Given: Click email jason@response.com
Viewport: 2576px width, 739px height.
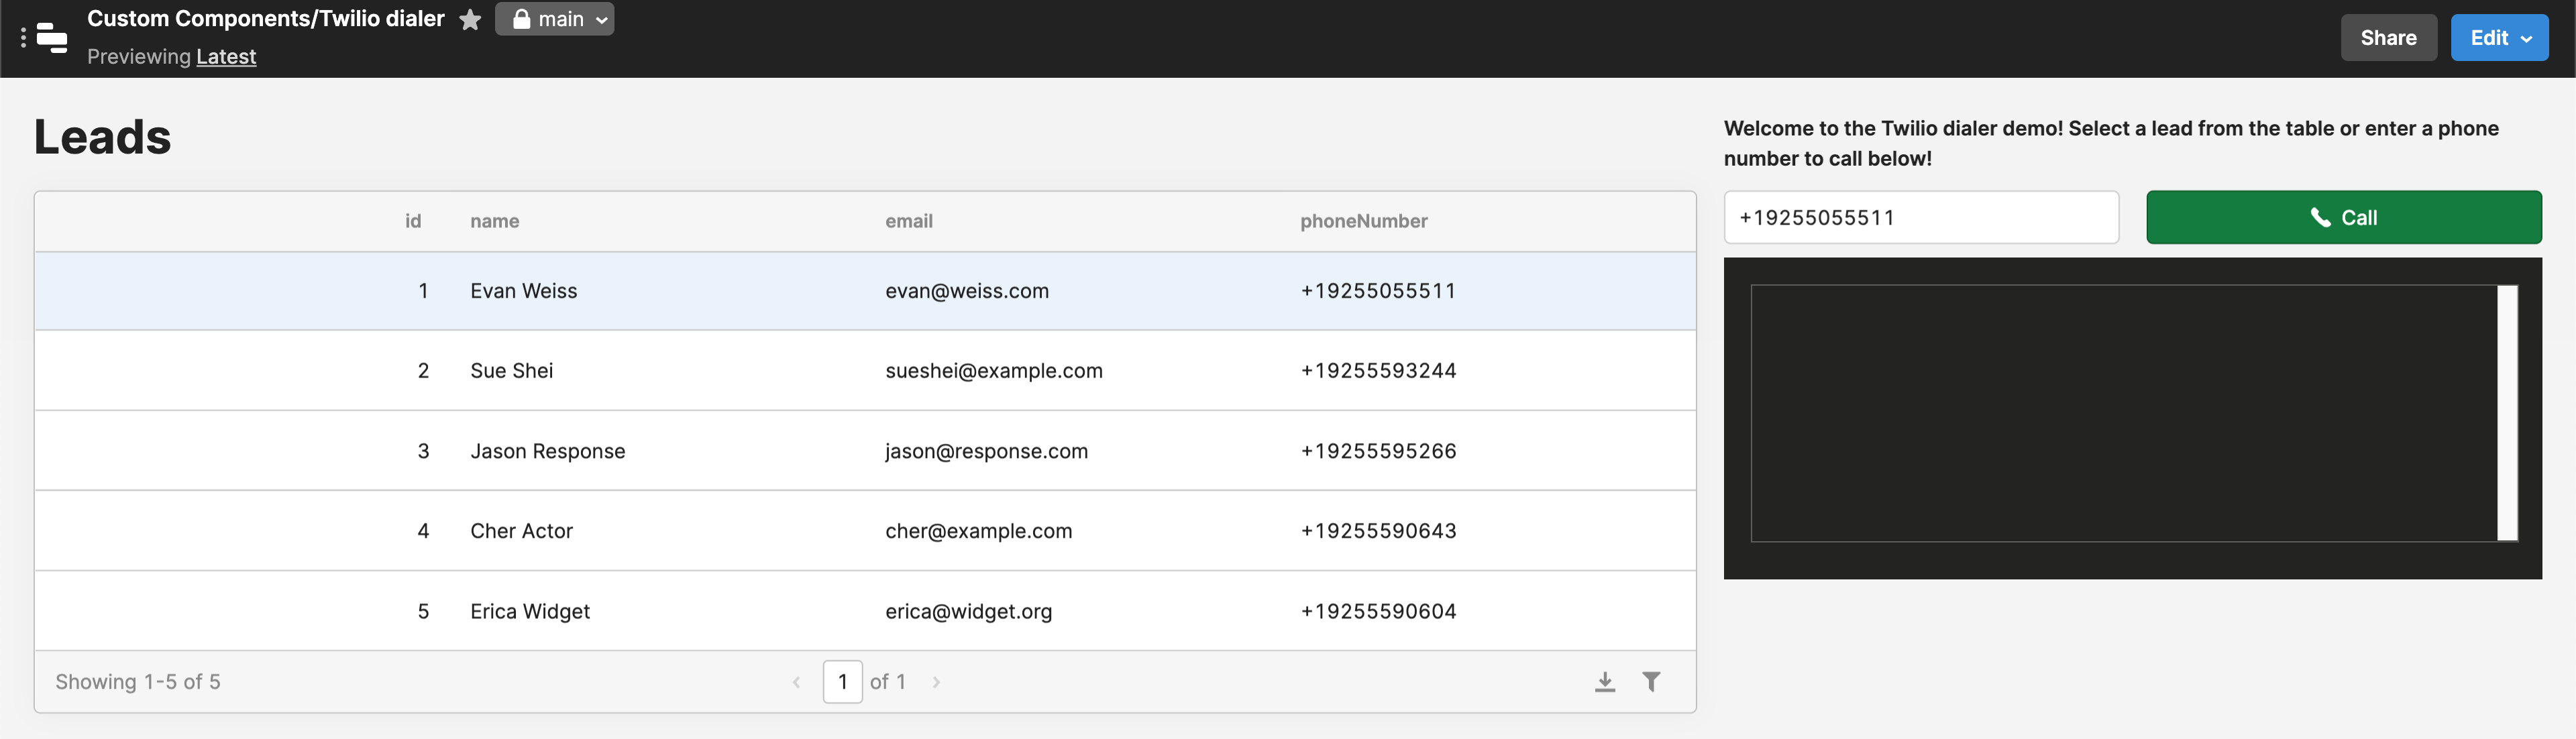Looking at the screenshot, I should 987,451.
